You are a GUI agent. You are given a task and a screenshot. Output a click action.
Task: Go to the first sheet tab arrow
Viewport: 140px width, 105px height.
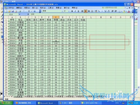tap(5, 97)
